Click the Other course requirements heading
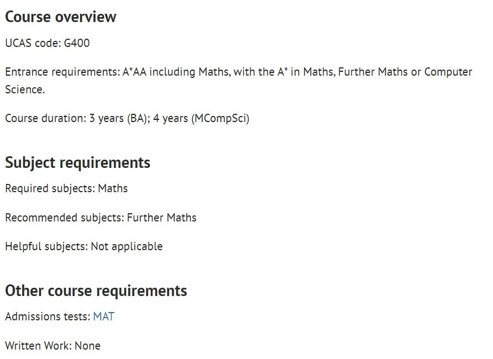The width and height of the screenshot is (493, 359). (x=96, y=291)
